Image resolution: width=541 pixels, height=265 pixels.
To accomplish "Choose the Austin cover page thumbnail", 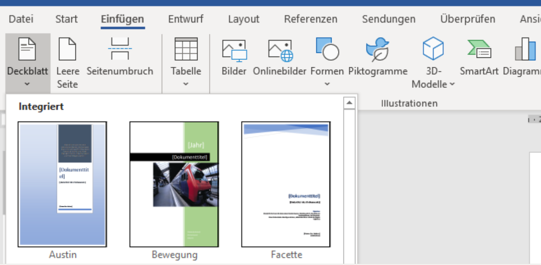I will (x=62, y=184).
